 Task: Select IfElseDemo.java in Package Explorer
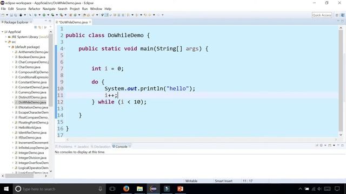(30, 138)
